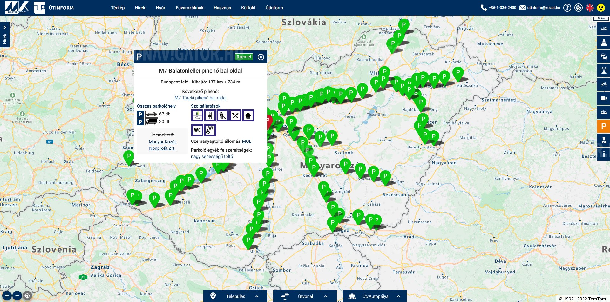Center map with the locate-me button
Screen dimensions: 610x302
(28, 296)
